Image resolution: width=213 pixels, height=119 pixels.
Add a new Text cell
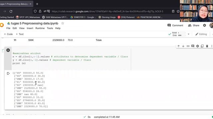[20, 34]
